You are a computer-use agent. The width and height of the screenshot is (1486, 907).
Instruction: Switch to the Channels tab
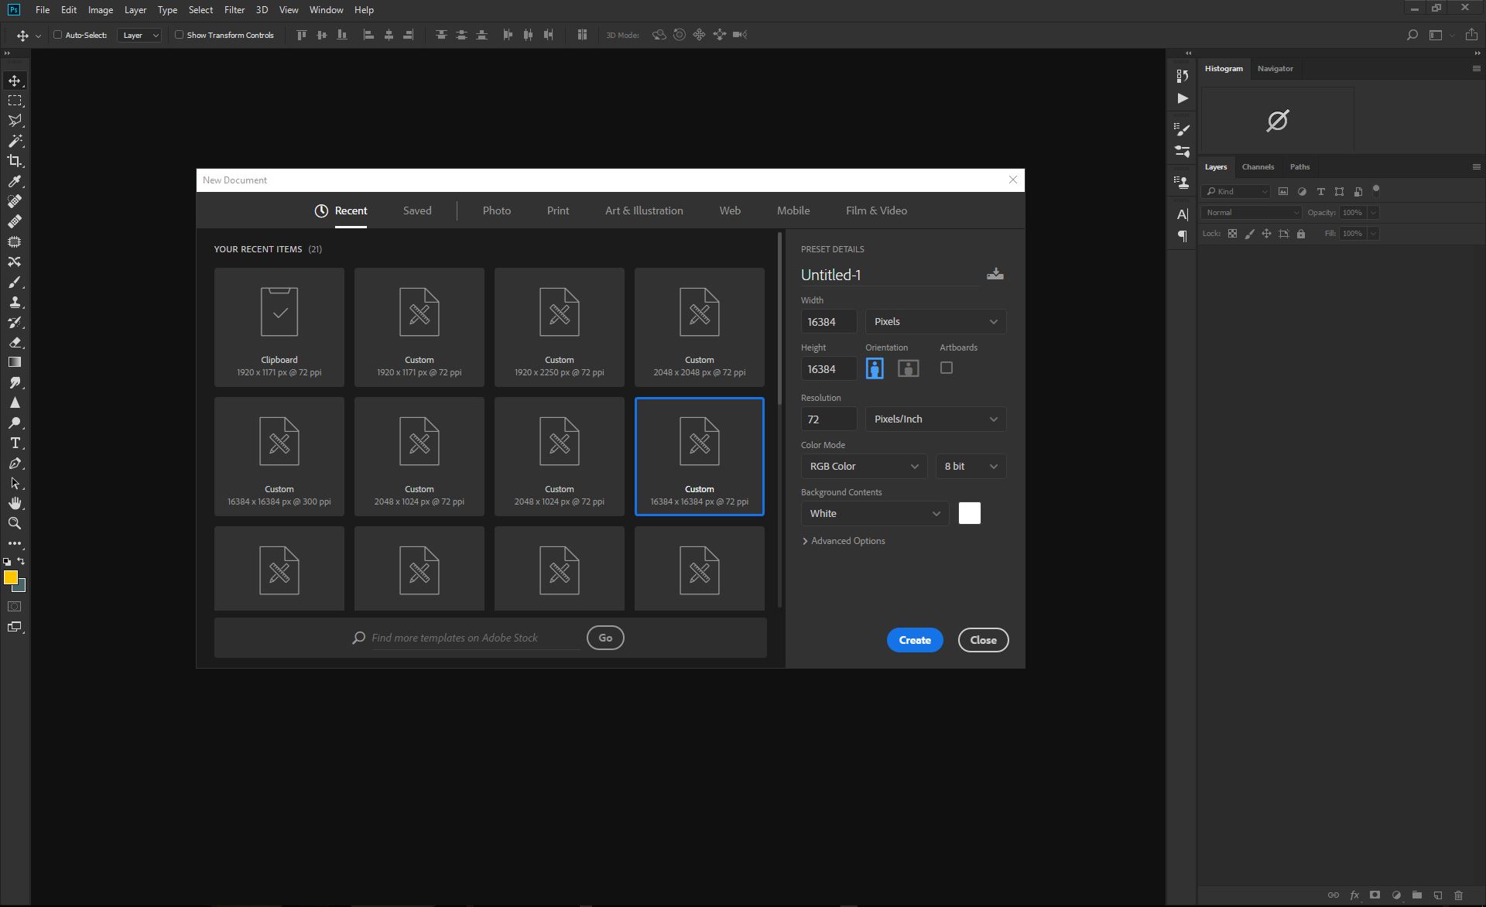(x=1258, y=167)
